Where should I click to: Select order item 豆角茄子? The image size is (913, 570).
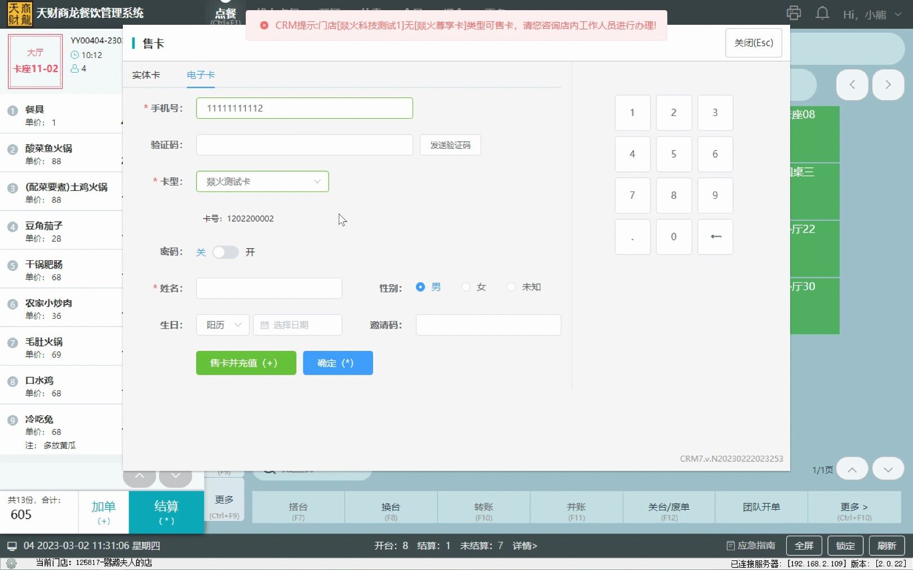pos(61,231)
